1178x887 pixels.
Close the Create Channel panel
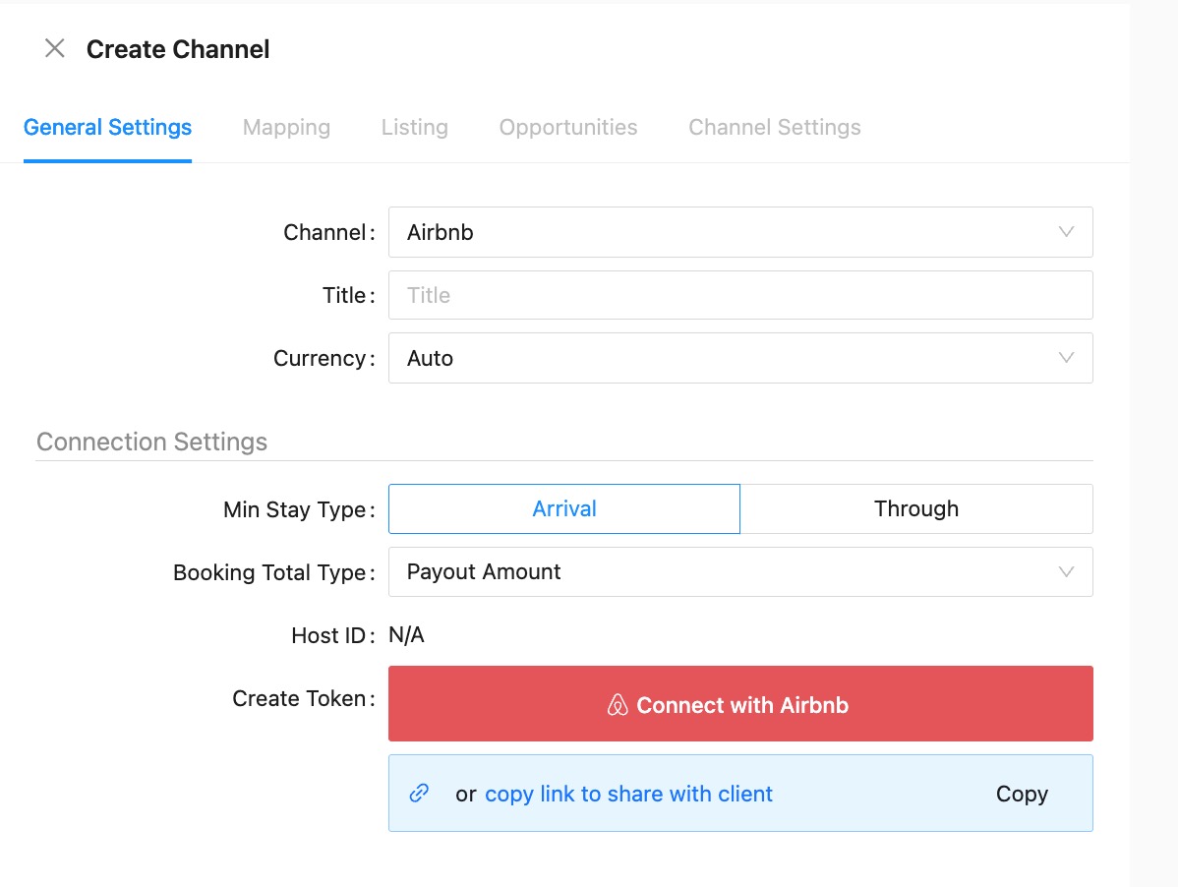(54, 49)
